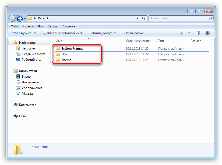
Task: Open the recent pages dropdown arrow
Action: pos(25,19)
